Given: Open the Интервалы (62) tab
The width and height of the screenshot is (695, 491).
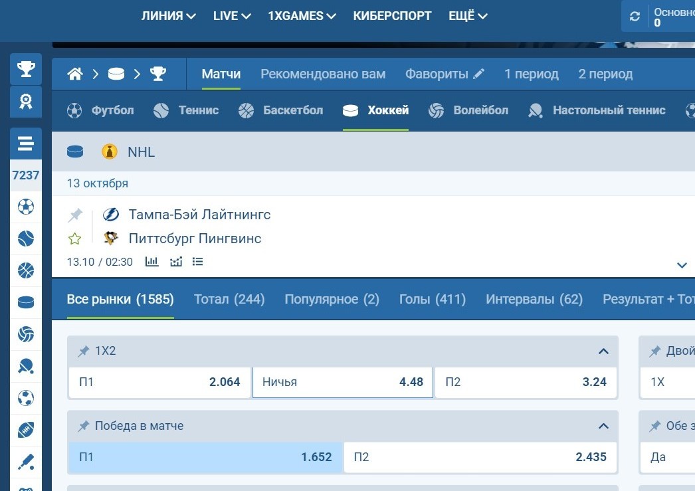Looking at the screenshot, I should 534,299.
